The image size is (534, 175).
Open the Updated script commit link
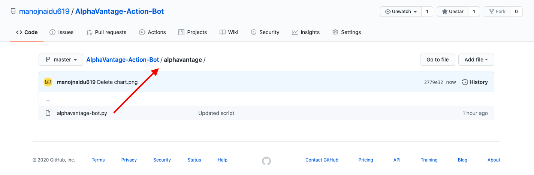pyautogui.click(x=216, y=113)
